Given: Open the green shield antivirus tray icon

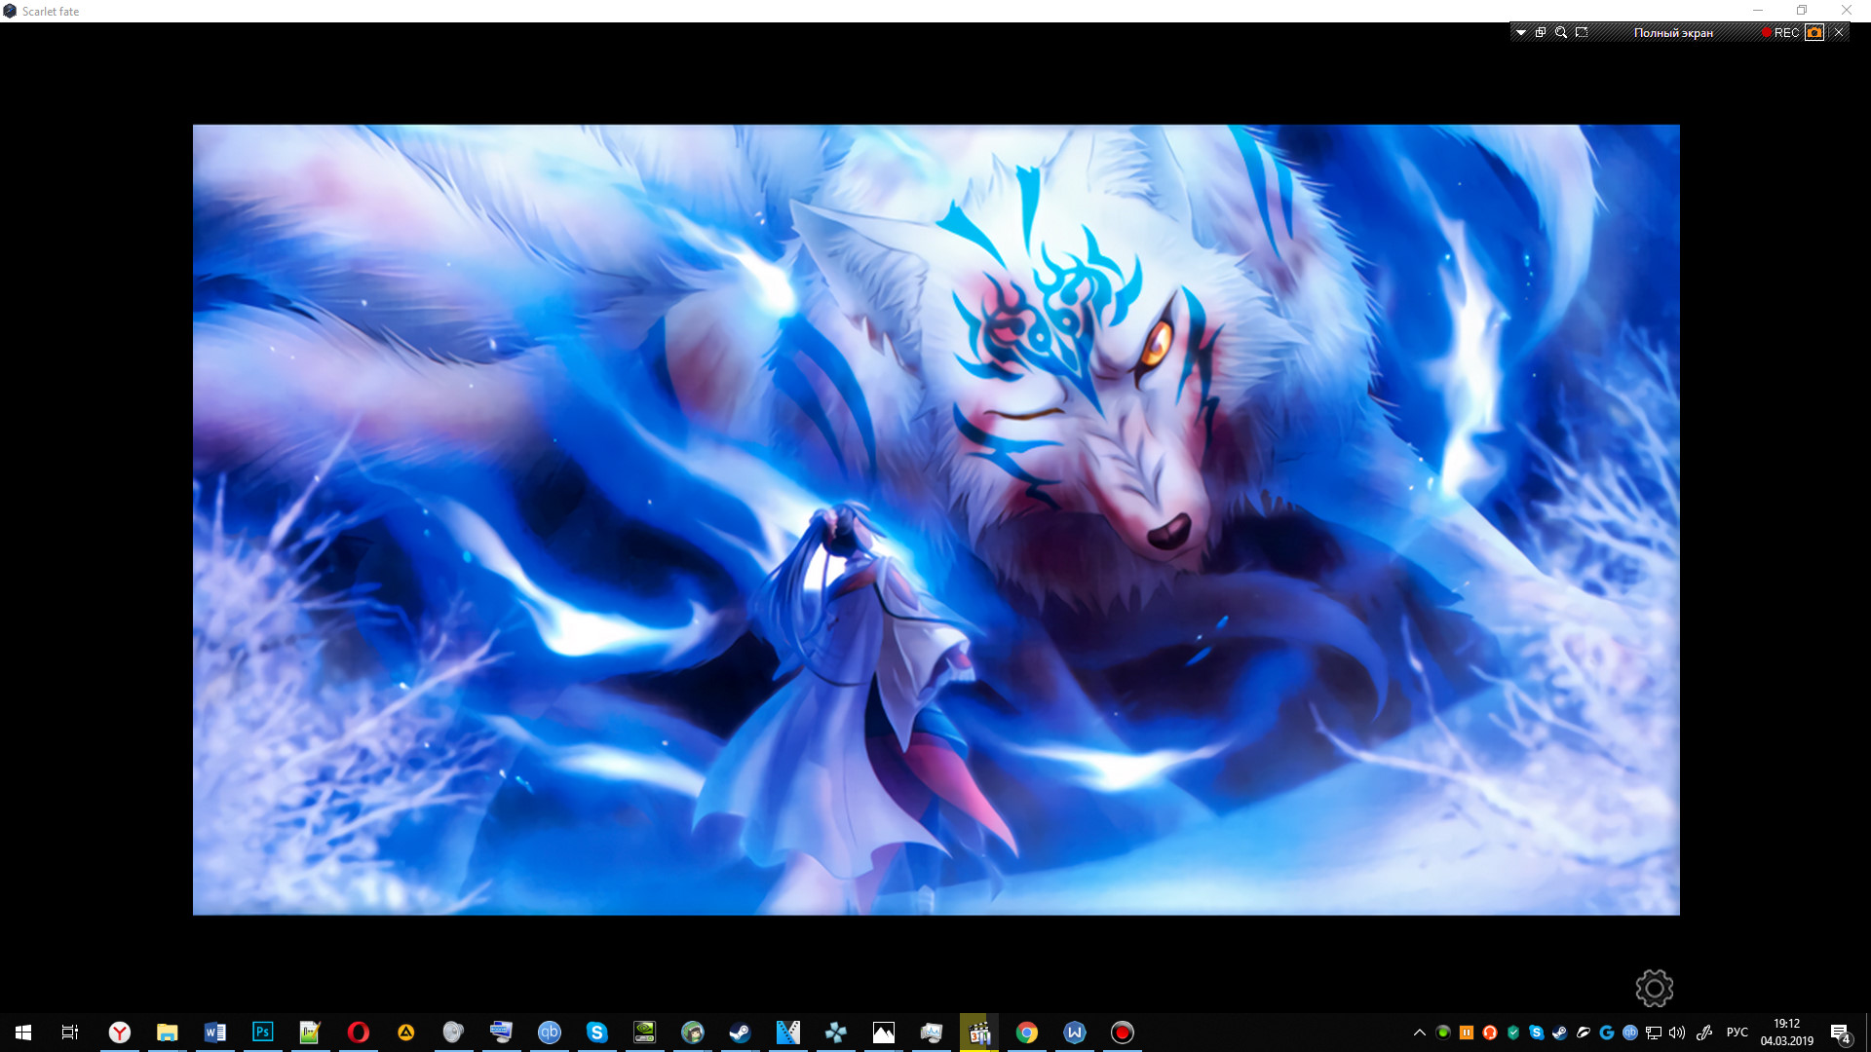Looking at the screenshot, I should [1513, 1033].
